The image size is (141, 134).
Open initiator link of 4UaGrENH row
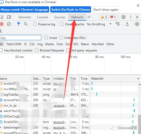pos(60,122)
